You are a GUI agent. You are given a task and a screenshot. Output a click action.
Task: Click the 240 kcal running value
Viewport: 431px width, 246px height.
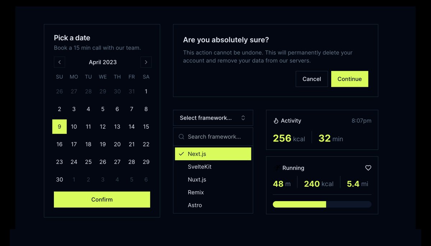[x=319, y=184]
